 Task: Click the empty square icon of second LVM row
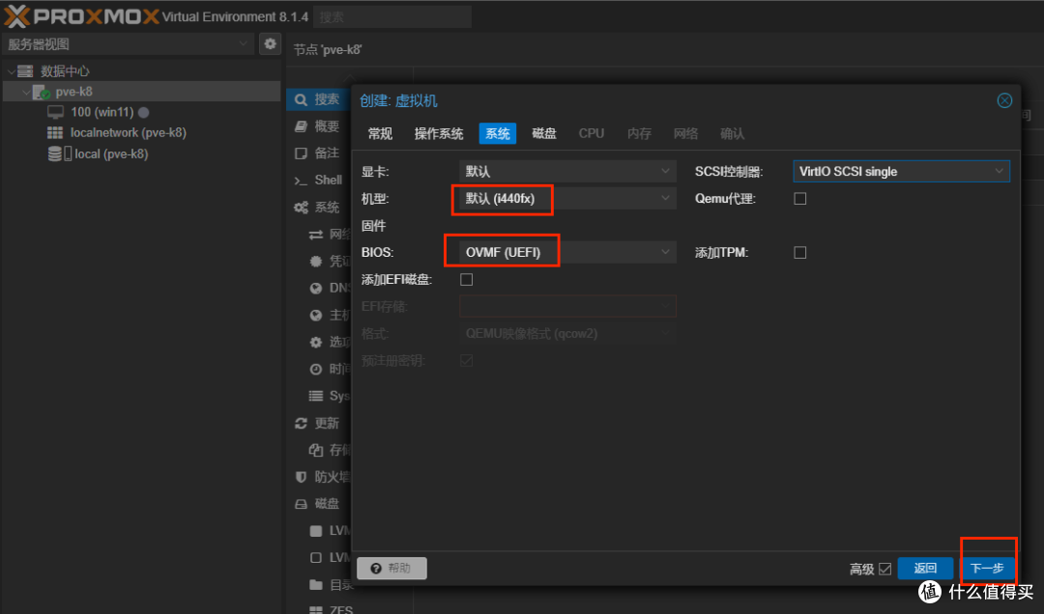(315, 557)
